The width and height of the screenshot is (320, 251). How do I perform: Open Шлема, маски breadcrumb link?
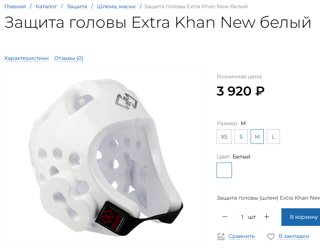pos(116,6)
